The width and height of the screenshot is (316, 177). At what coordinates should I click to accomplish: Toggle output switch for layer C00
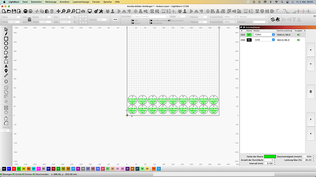[x=299, y=40]
